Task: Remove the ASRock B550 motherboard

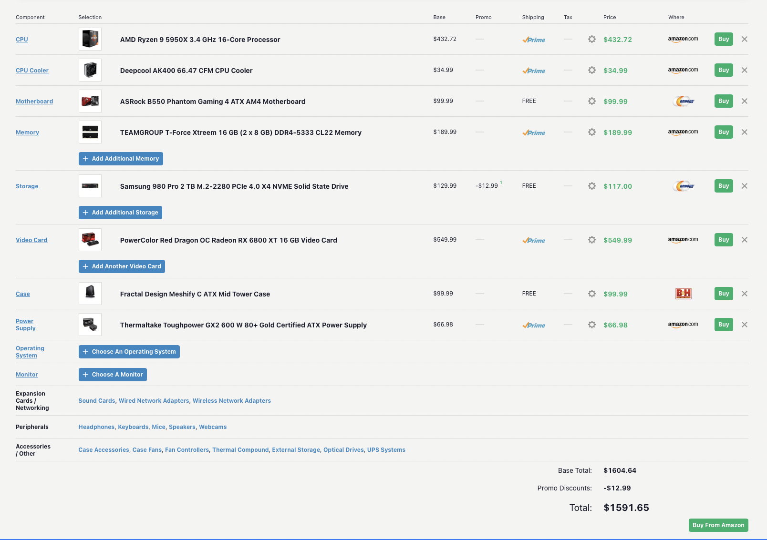Action: pos(745,101)
